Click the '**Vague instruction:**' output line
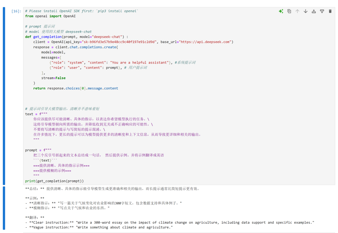This screenshot has height=233, width=338. [x=99, y=227]
